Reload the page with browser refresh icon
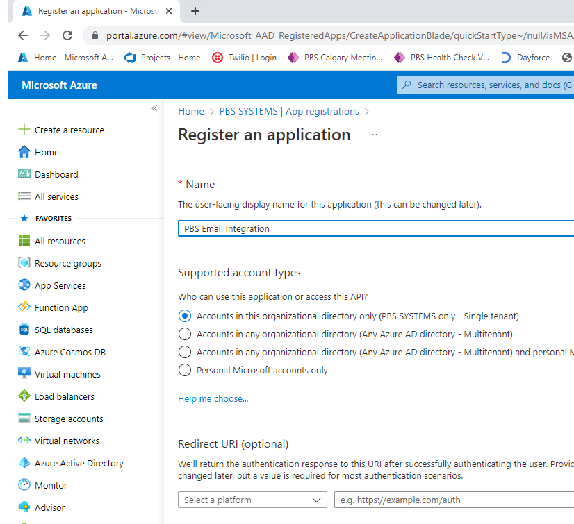 pos(67,35)
